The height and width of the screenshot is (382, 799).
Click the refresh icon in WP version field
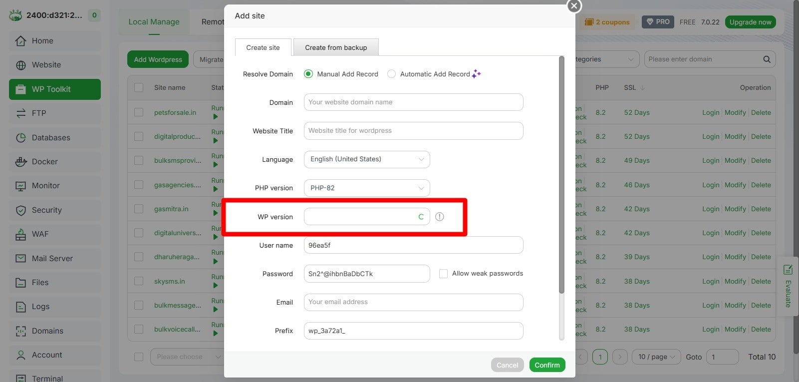click(421, 217)
